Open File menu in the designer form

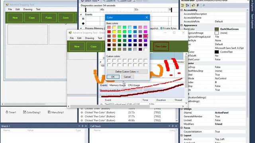10,10
